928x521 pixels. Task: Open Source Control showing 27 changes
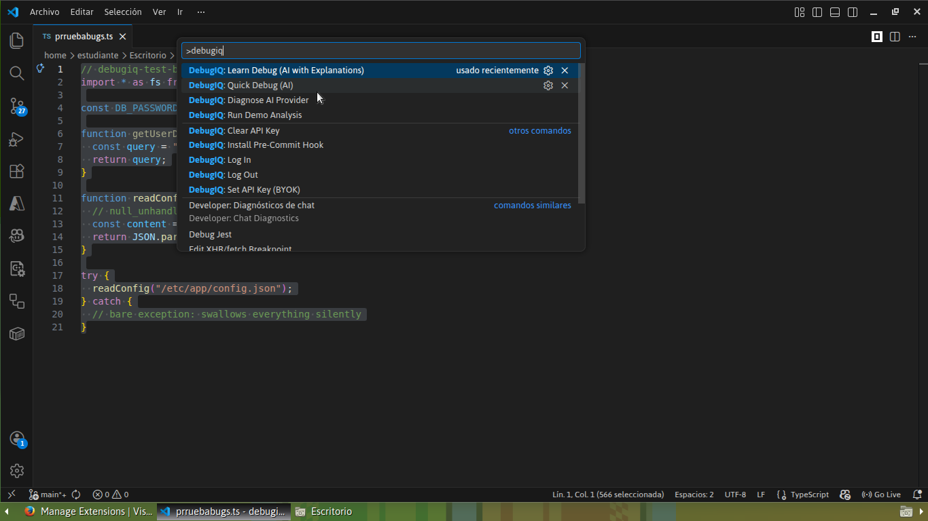pos(16,106)
